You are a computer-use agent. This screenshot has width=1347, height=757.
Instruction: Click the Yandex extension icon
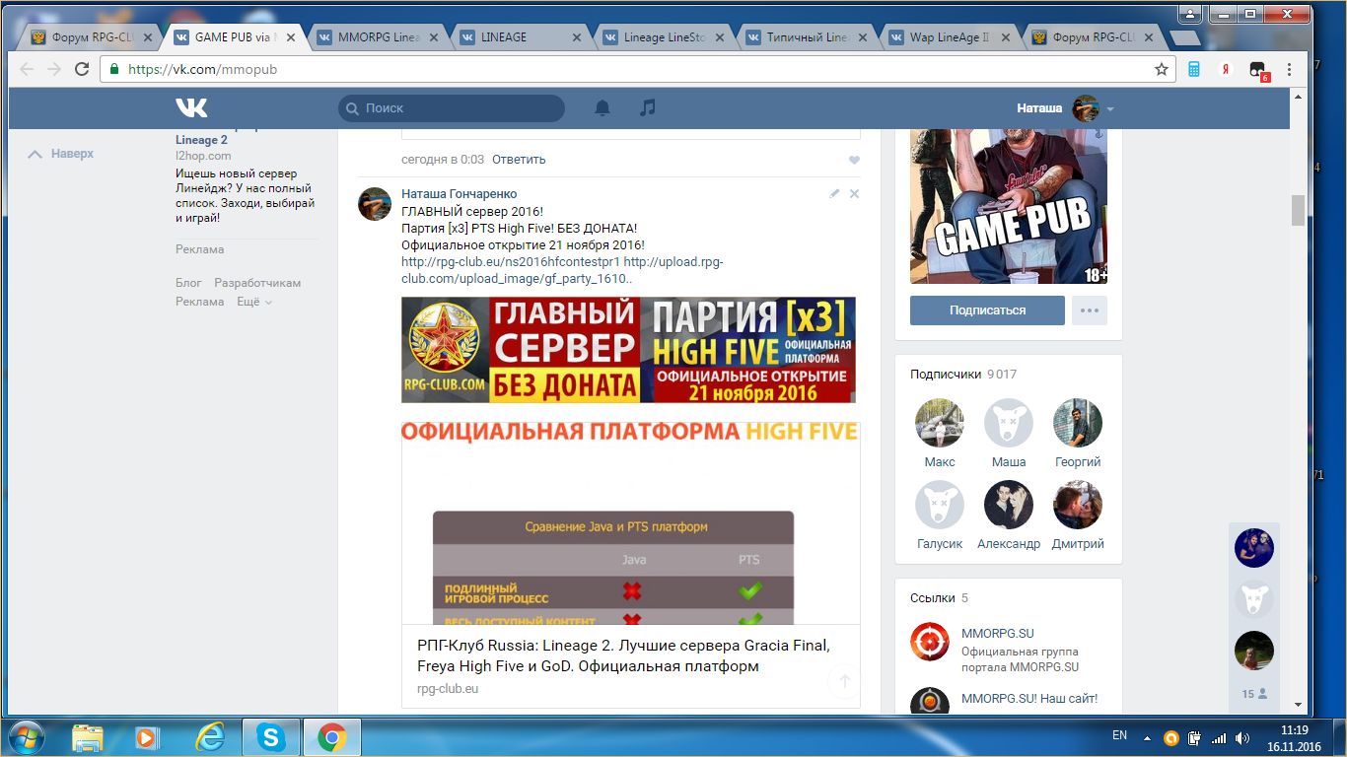[x=1226, y=69]
